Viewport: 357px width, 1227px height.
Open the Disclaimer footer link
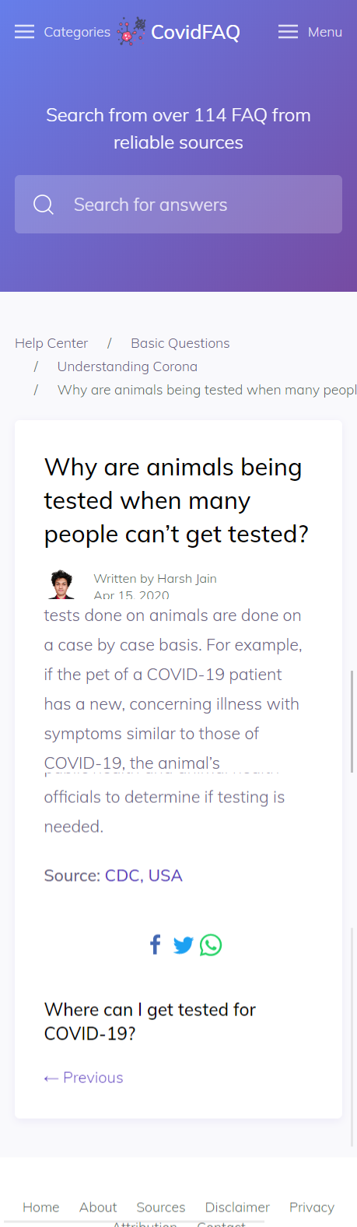coord(237,1207)
